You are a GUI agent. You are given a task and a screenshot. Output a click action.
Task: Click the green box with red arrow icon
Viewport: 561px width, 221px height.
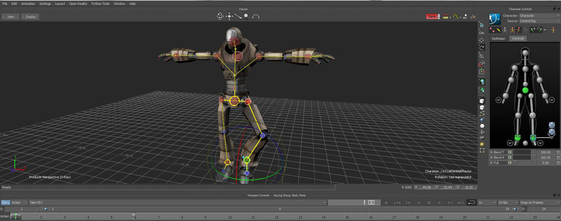(482, 72)
